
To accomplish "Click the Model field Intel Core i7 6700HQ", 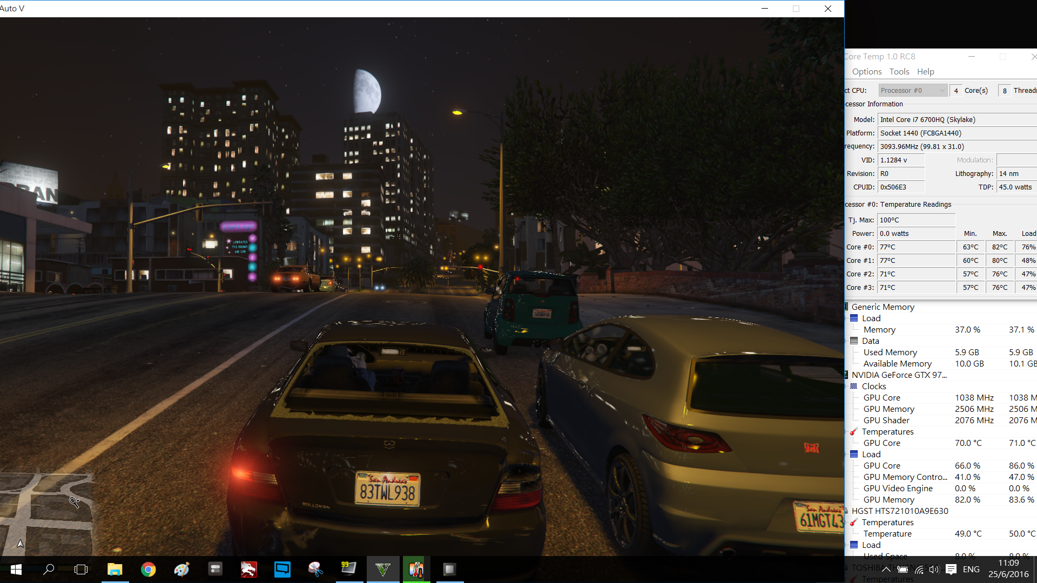I will pos(957,119).
